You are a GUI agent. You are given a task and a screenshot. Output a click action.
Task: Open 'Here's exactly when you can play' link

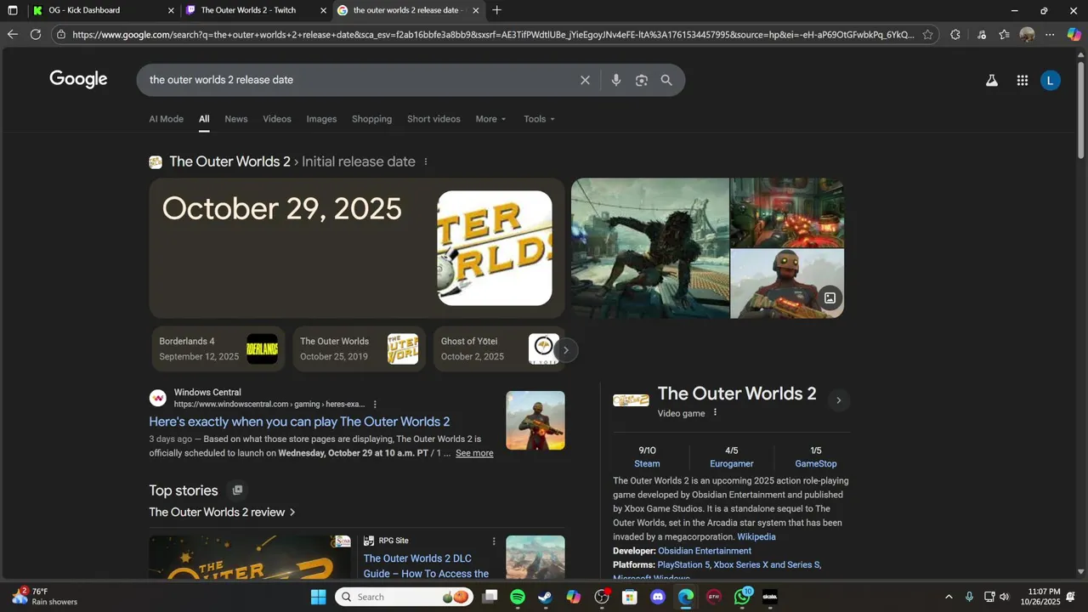click(299, 422)
